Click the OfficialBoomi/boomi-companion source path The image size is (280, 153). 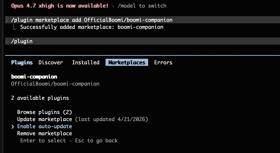(x=55, y=84)
